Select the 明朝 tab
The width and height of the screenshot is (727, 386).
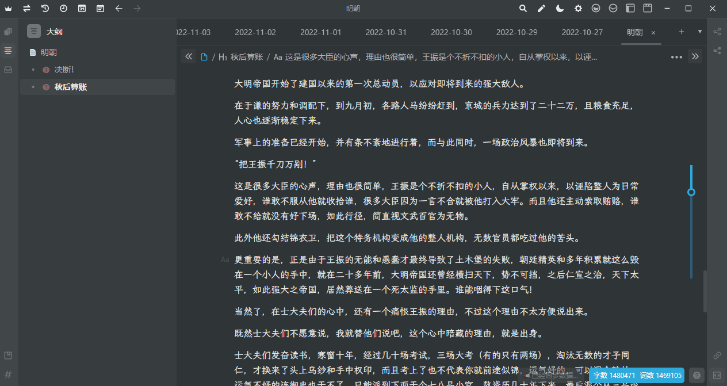pos(635,32)
